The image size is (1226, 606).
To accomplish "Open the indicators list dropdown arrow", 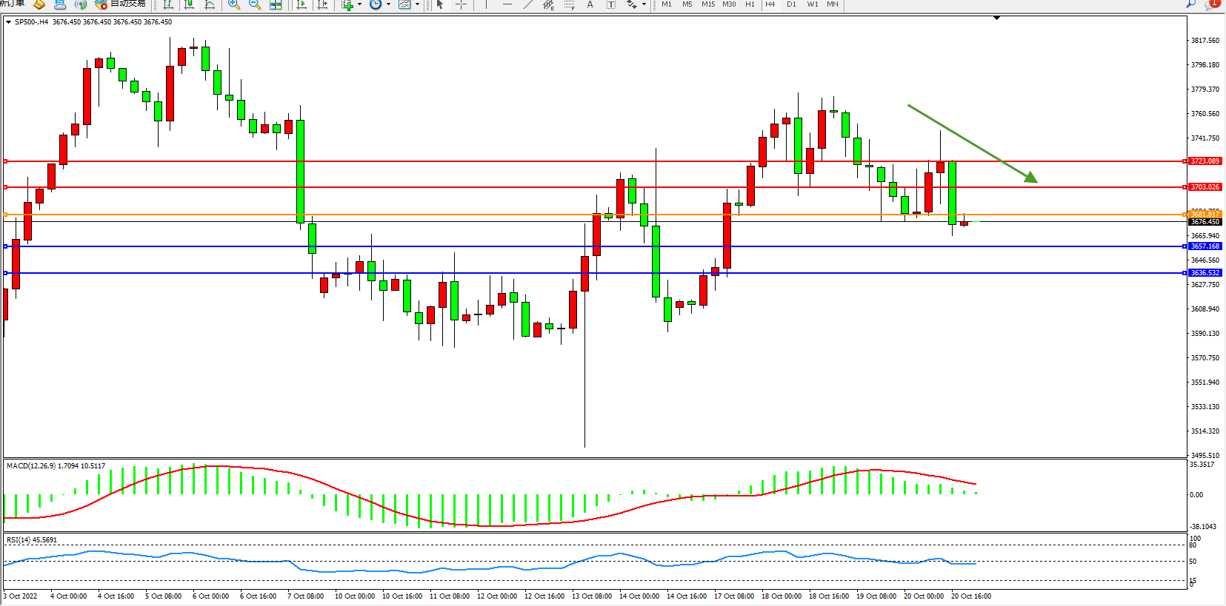I will pyautogui.click(x=359, y=4).
